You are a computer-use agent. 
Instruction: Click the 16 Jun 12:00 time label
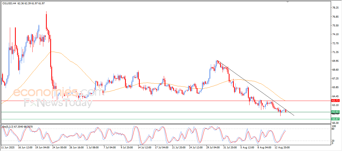(x=26, y=147)
